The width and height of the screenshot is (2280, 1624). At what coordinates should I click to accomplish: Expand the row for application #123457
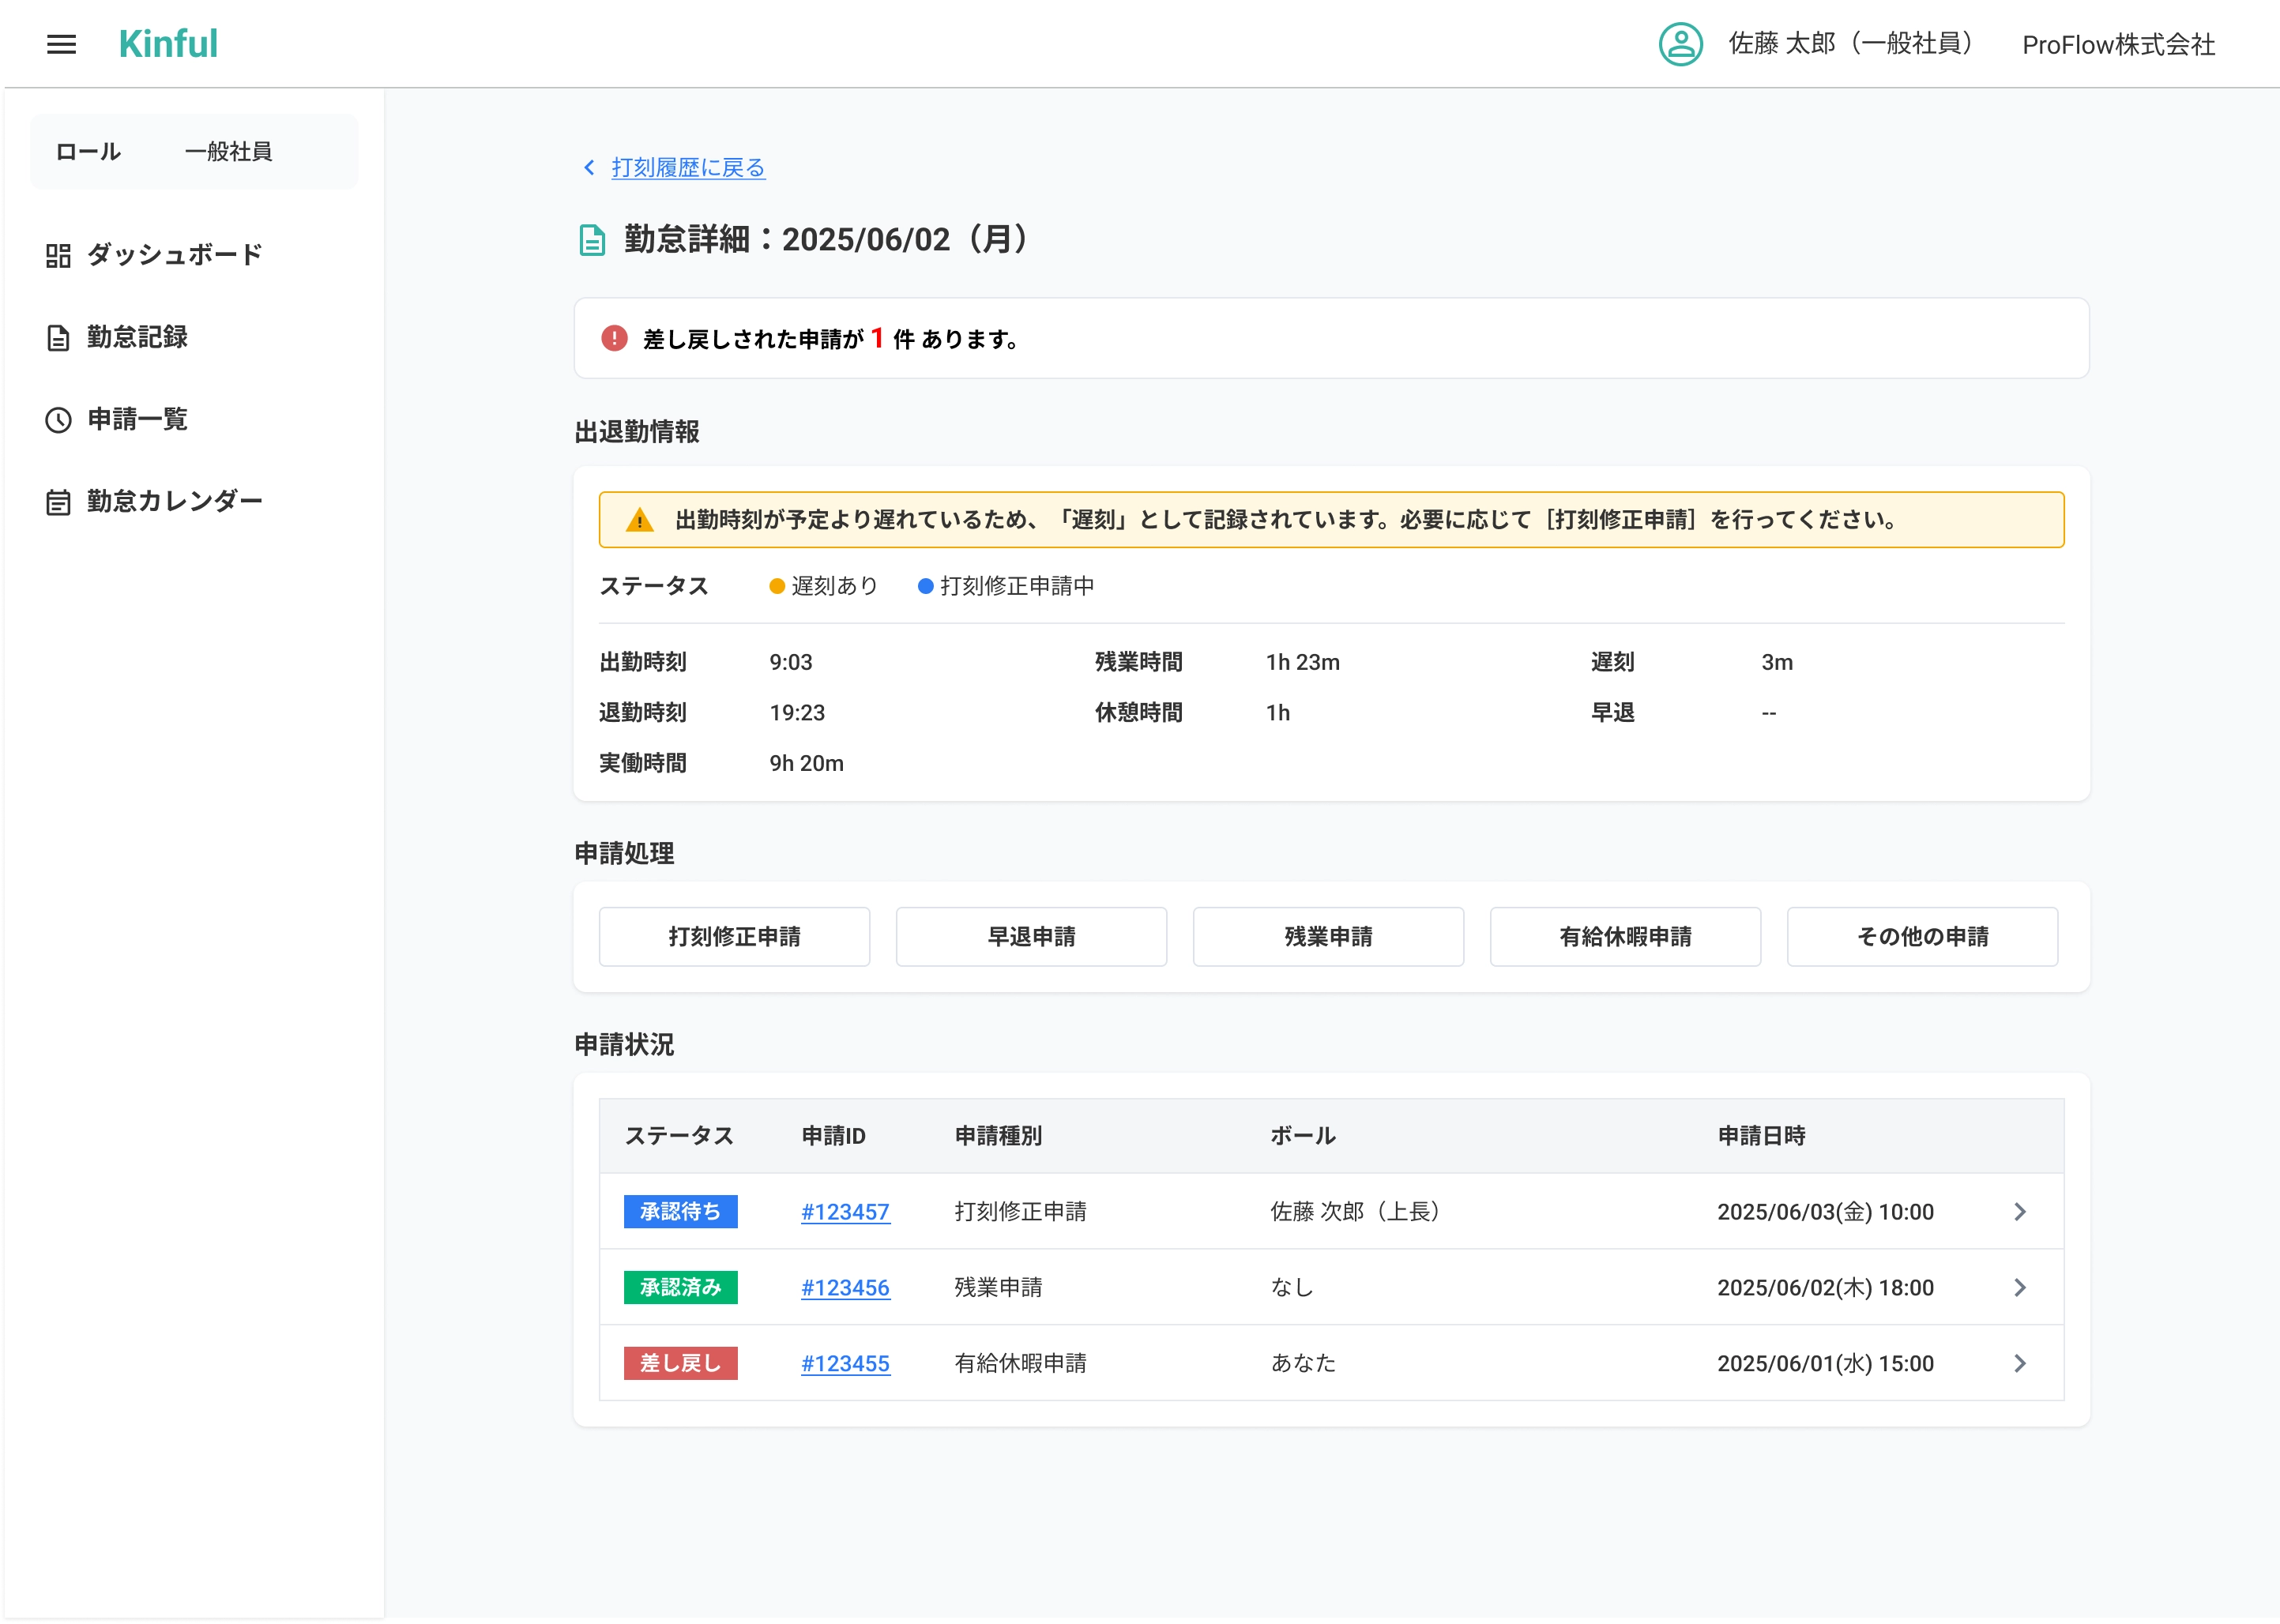point(2019,1212)
